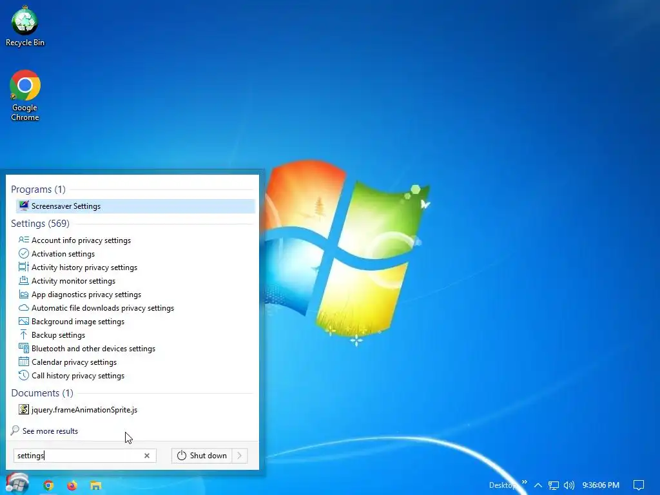Select Call history privacy settings text
Viewport: 660px width, 495px height.
[x=78, y=376]
